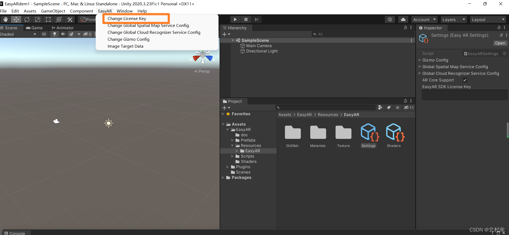Select Directional Light in Hierarchy
Image resolution: width=509 pixels, height=235 pixels.
[262, 51]
